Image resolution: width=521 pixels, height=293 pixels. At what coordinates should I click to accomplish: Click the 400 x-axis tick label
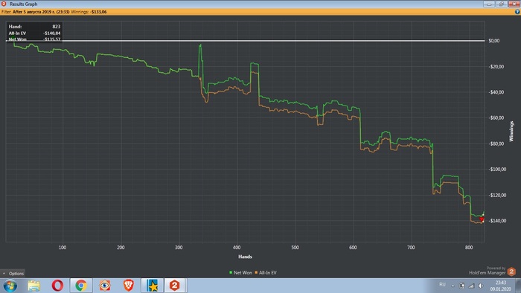(237, 248)
